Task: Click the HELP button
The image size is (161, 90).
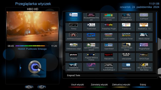Action: tap(42, 87)
